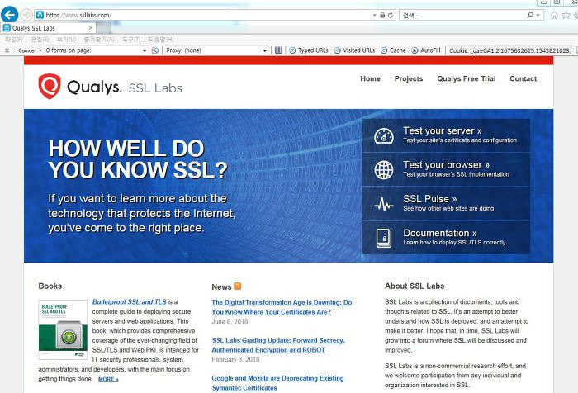Screen dimensions: 578x393
Task: Open SSL Labs Grading Update article
Action: tap(278, 345)
